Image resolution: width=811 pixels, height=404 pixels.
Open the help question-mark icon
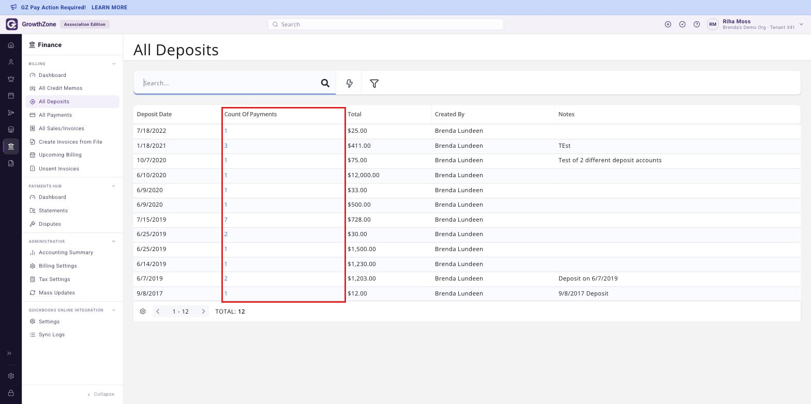697,24
